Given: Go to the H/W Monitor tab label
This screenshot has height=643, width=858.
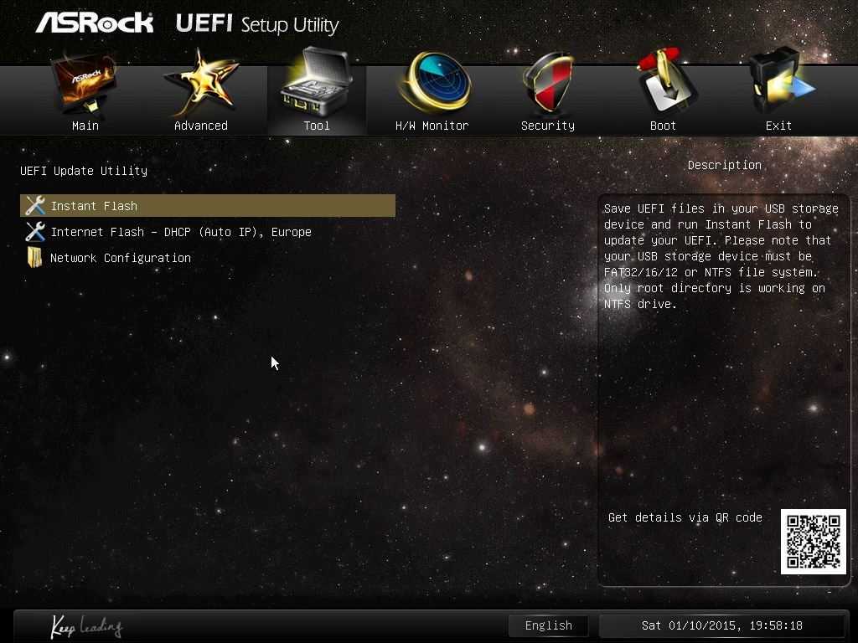Looking at the screenshot, I should pyautogui.click(x=432, y=126).
